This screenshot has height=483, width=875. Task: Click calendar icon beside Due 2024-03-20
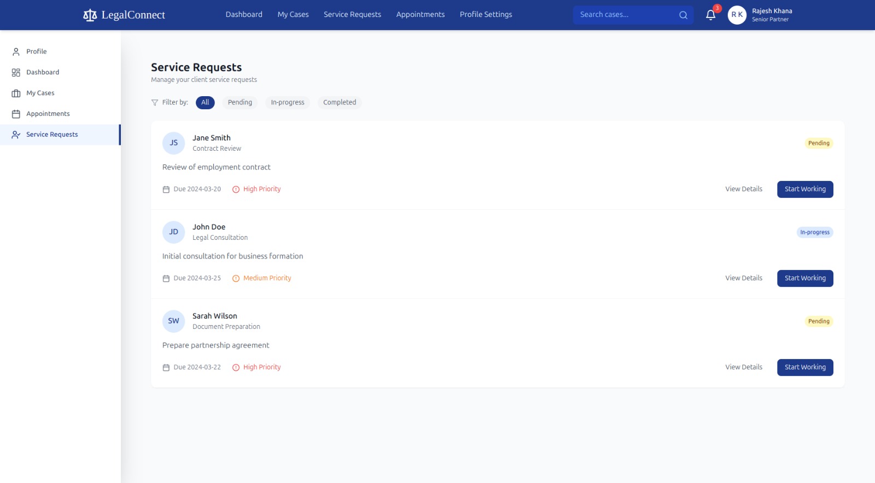166,189
